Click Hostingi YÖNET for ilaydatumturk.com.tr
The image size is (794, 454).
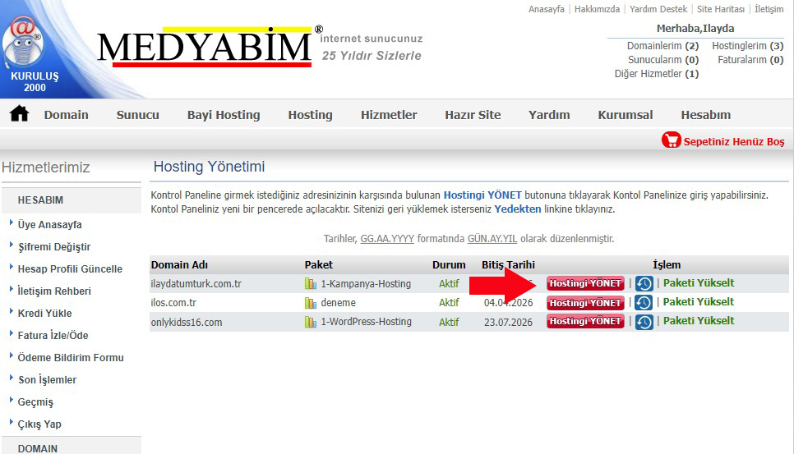pyautogui.click(x=585, y=283)
